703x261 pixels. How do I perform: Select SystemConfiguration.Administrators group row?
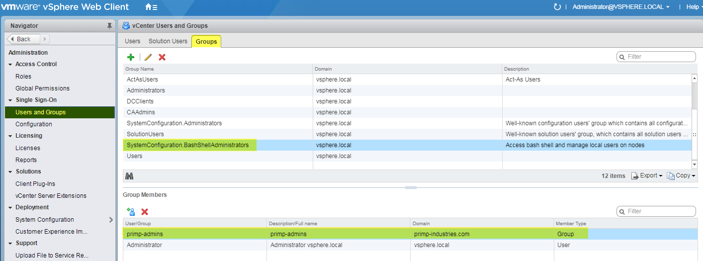click(407, 123)
